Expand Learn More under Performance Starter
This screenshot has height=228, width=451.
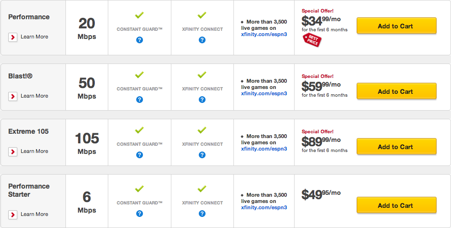click(x=13, y=215)
